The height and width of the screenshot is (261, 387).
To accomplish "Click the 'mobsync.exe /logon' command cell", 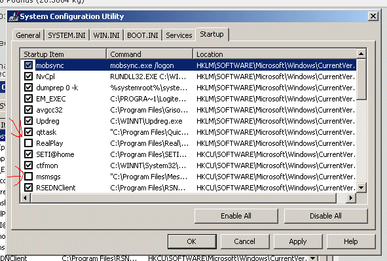I will [x=142, y=65].
